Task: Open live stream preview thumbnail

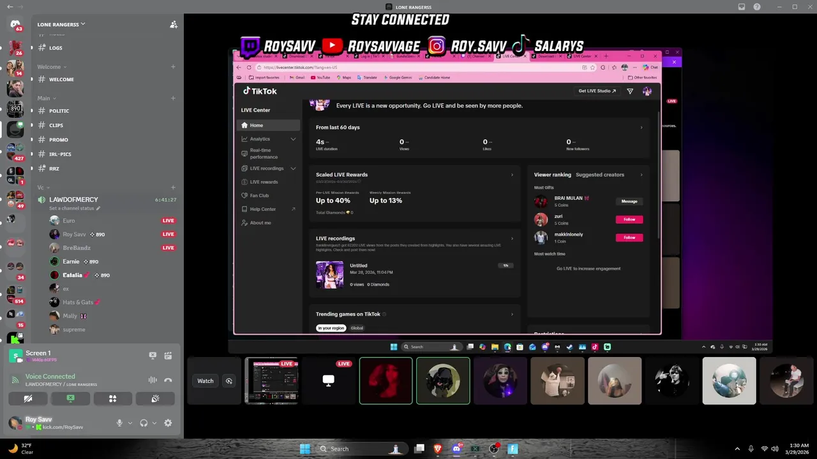Action: pyautogui.click(x=272, y=381)
